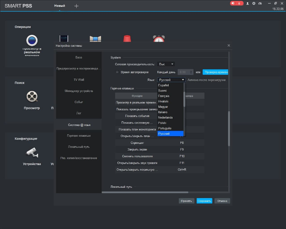This screenshot has height=229, width=286.
Task: Click the red alarm siren icon
Action: (x=127, y=39)
